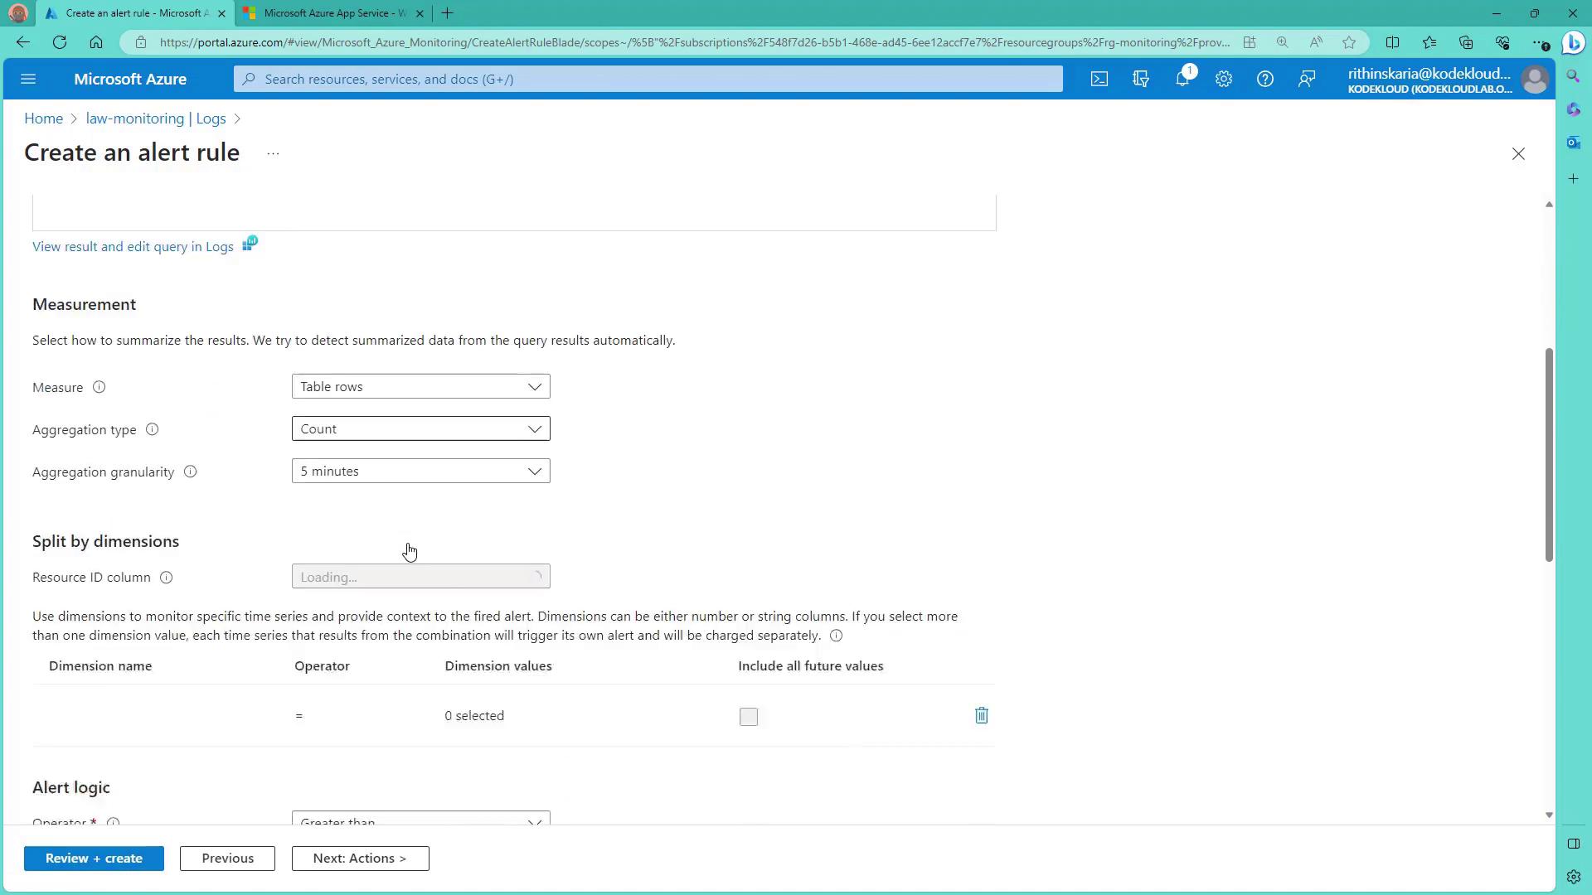Open Aggregation granularity dropdown showing 5 minutes

(420, 472)
